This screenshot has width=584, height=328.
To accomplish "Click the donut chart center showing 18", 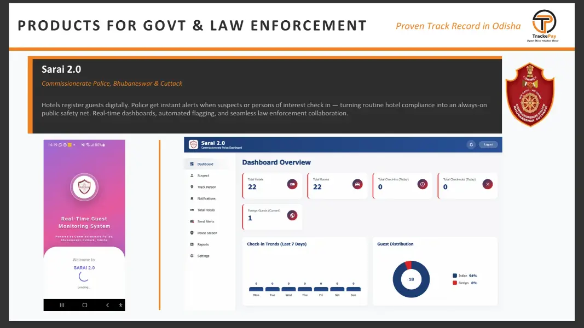I will (x=411, y=279).
